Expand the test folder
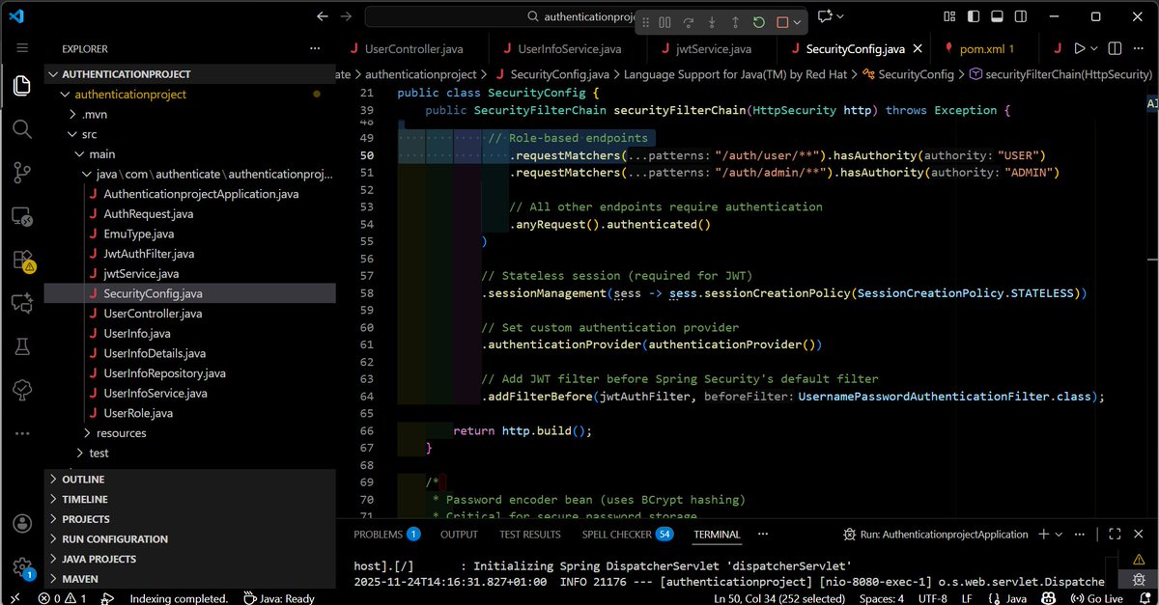The width and height of the screenshot is (1159, 605). [x=190, y=453]
